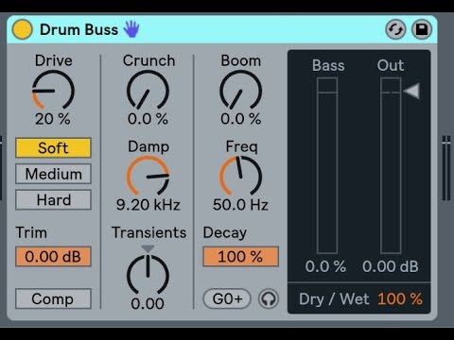Click the Drive knob
This screenshot has height=340, width=454.
click(x=53, y=91)
